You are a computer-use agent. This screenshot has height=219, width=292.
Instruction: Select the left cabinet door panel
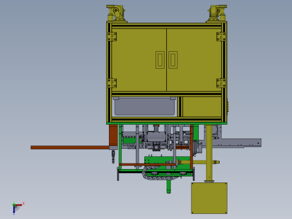point(139,60)
